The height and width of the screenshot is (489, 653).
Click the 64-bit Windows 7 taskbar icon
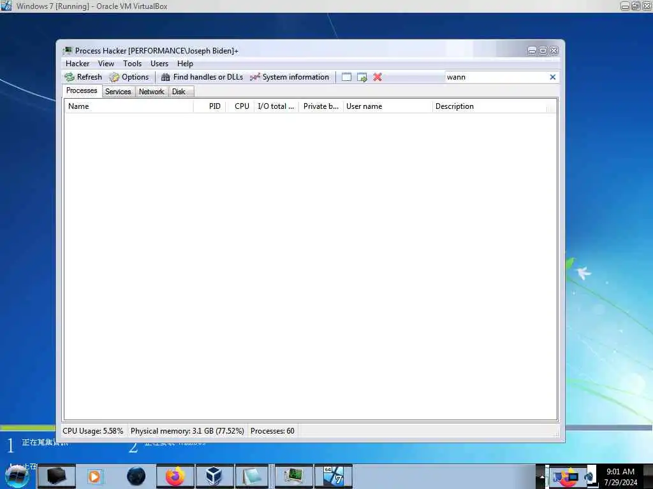333,476
